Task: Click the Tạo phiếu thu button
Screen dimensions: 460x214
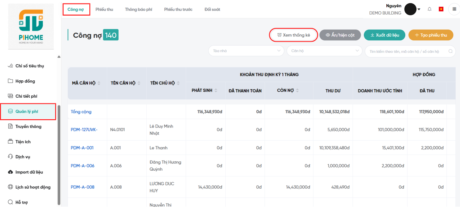Action: (431, 35)
